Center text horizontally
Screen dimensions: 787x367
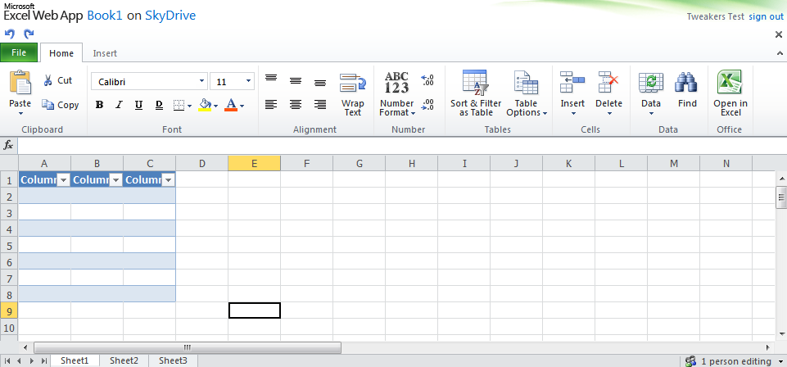tap(296, 104)
